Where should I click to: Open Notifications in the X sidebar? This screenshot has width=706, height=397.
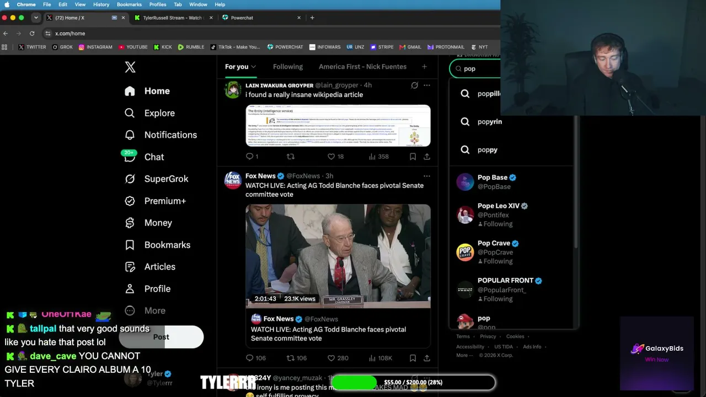161,135
